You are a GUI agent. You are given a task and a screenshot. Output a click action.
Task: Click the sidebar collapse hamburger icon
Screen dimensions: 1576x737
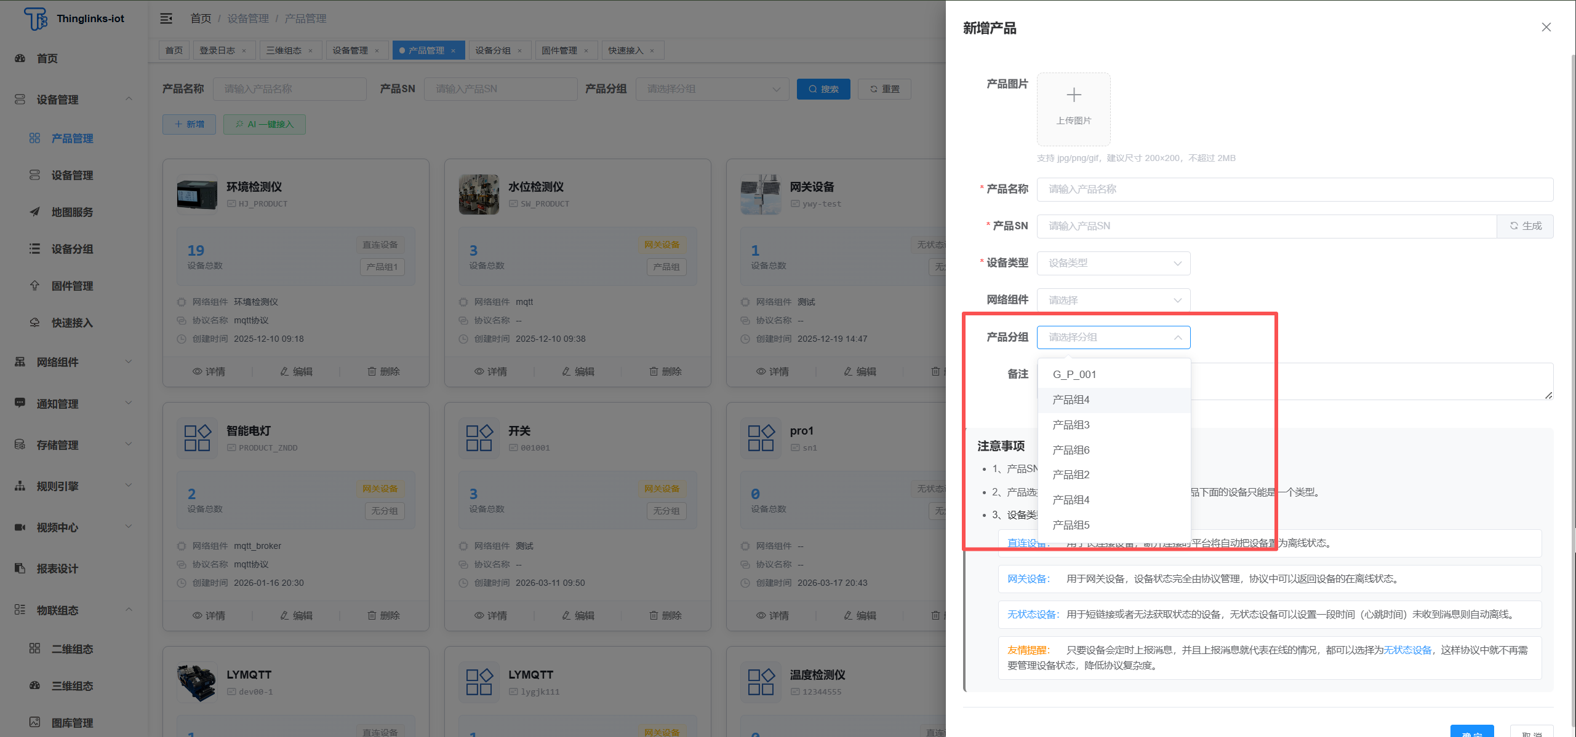coord(166,18)
